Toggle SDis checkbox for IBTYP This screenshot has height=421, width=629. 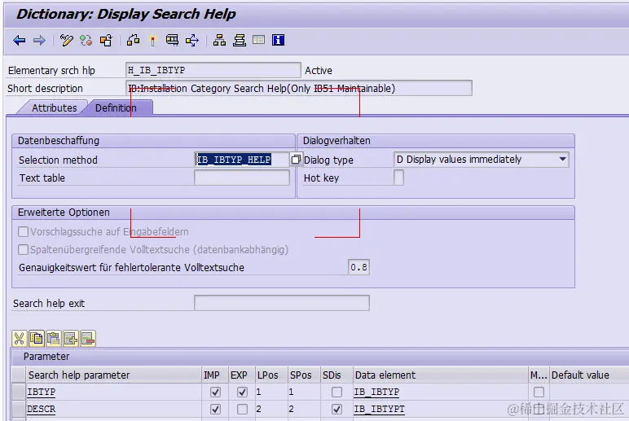(x=337, y=392)
